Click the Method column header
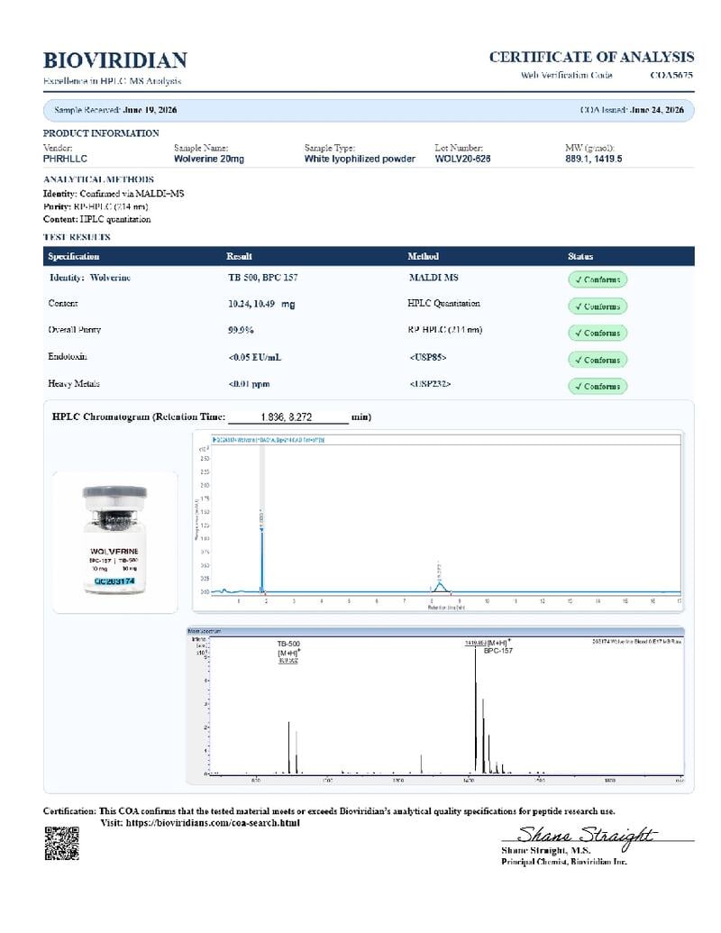Viewport: 721px width, 933px height. click(x=423, y=256)
